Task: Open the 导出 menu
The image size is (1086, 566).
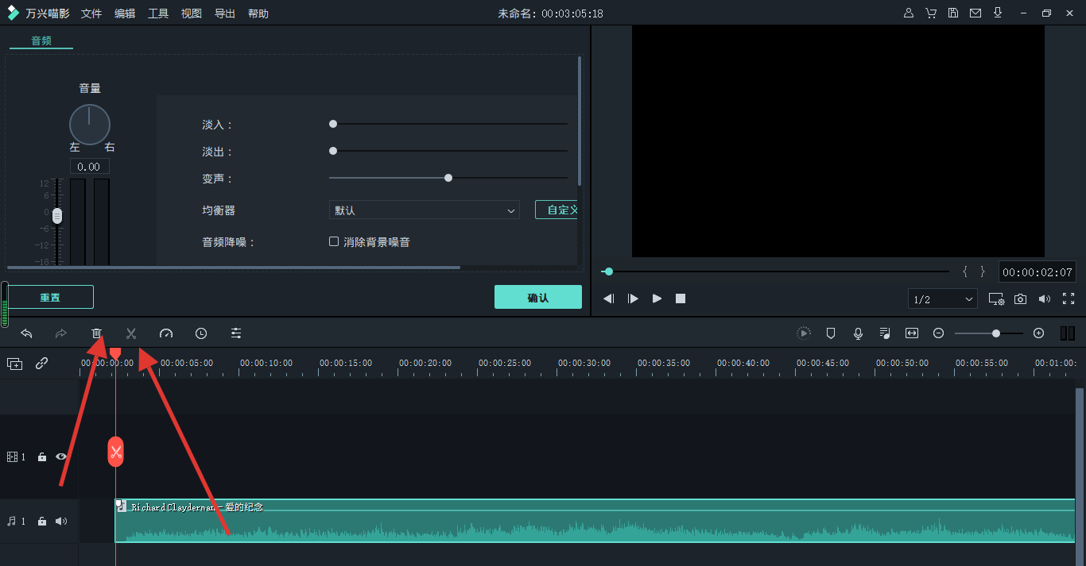Action: click(225, 13)
